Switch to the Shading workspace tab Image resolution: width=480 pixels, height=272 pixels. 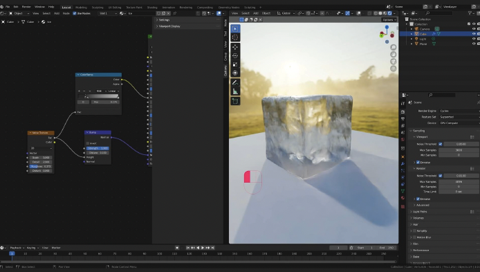click(x=152, y=8)
